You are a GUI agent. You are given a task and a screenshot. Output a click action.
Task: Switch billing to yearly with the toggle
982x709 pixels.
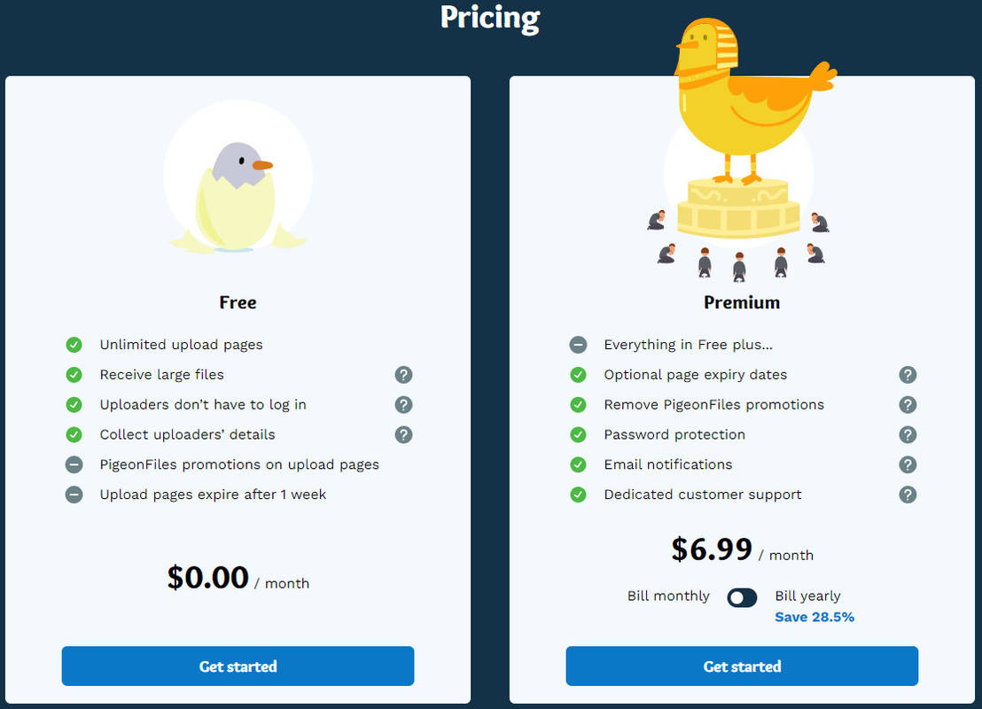click(x=742, y=597)
